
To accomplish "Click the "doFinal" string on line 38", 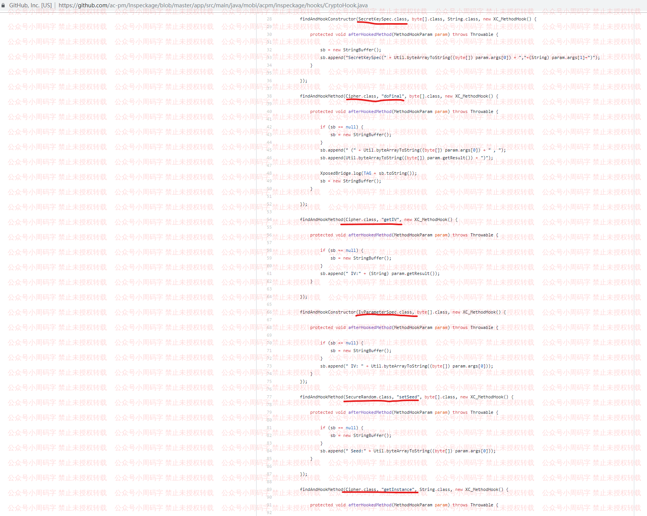I will pos(393,96).
